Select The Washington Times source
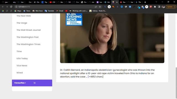 point(28,44)
